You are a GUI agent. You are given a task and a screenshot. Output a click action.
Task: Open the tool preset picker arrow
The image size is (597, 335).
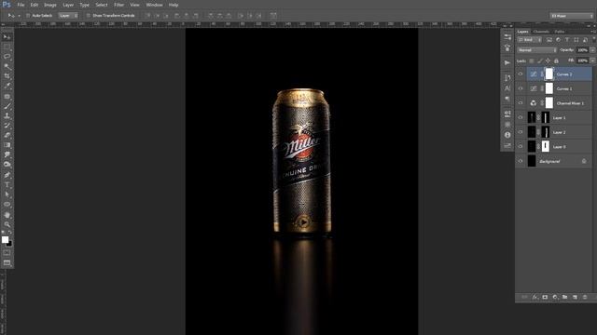point(19,16)
